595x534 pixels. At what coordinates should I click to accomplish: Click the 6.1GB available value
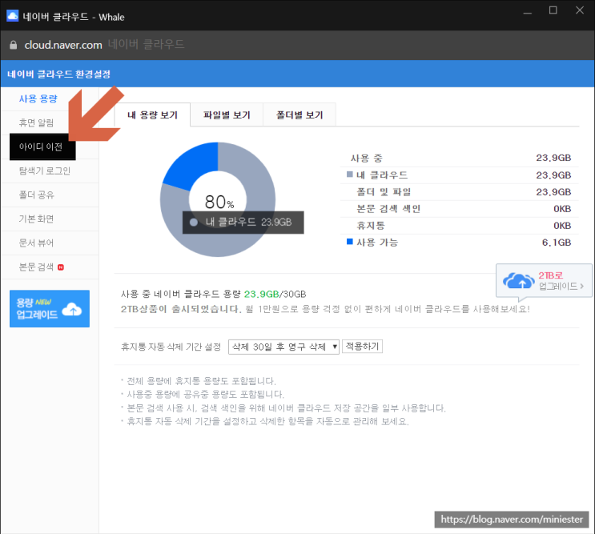tap(557, 243)
